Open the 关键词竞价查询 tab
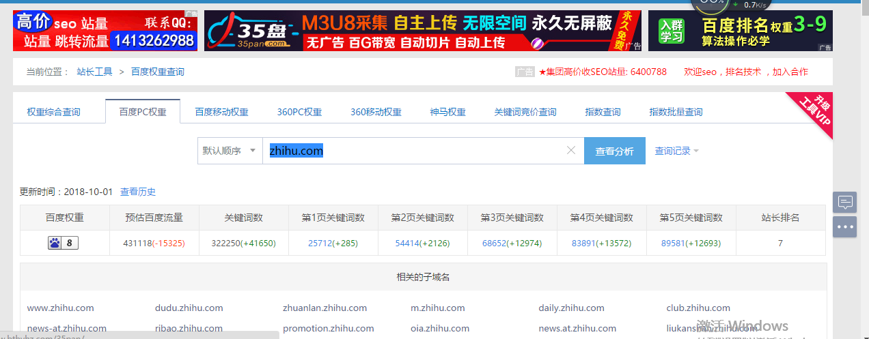Image resolution: width=869 pixels, height=339 pixels. click(x=525, y=112)
